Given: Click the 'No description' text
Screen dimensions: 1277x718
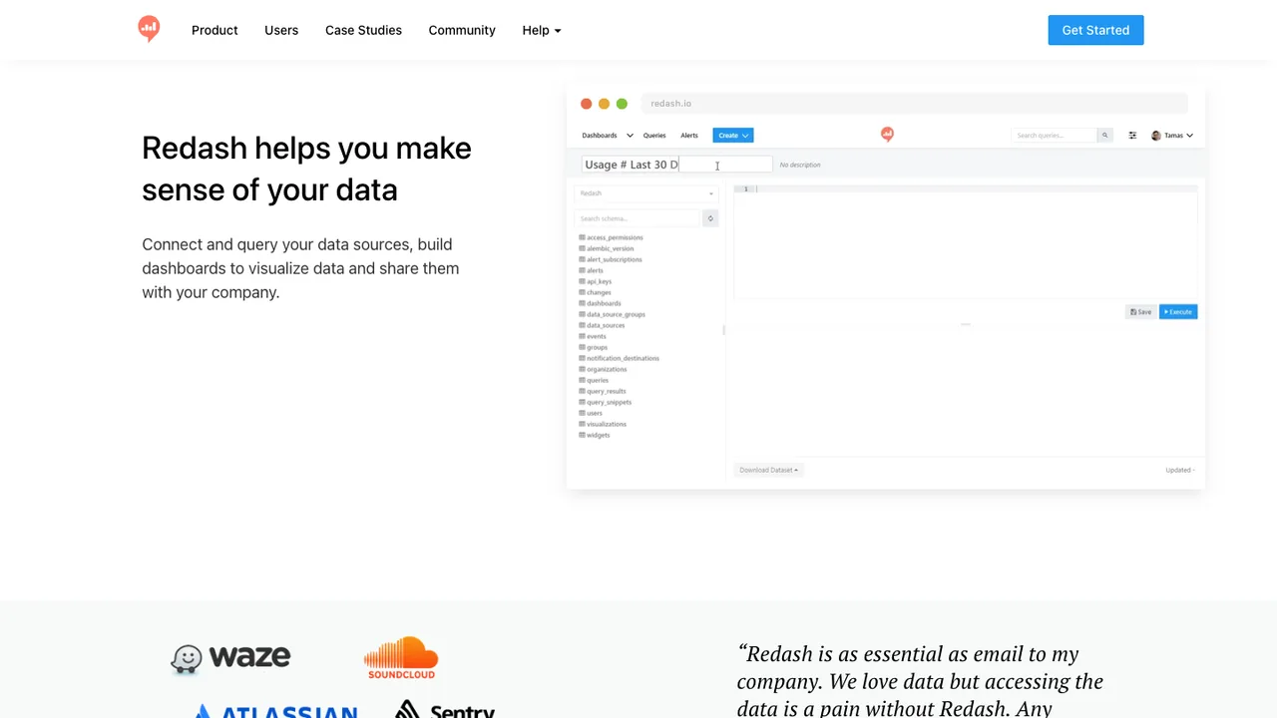Looking at the screenshot, I should tap(800, 165).
